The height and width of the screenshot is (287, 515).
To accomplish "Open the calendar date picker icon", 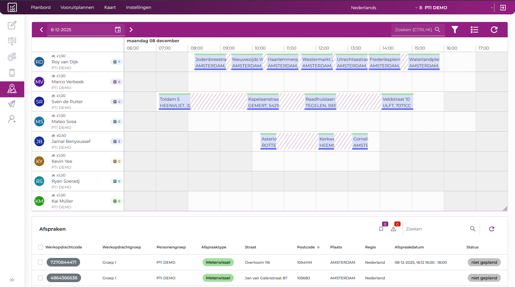I will point(118,29).
